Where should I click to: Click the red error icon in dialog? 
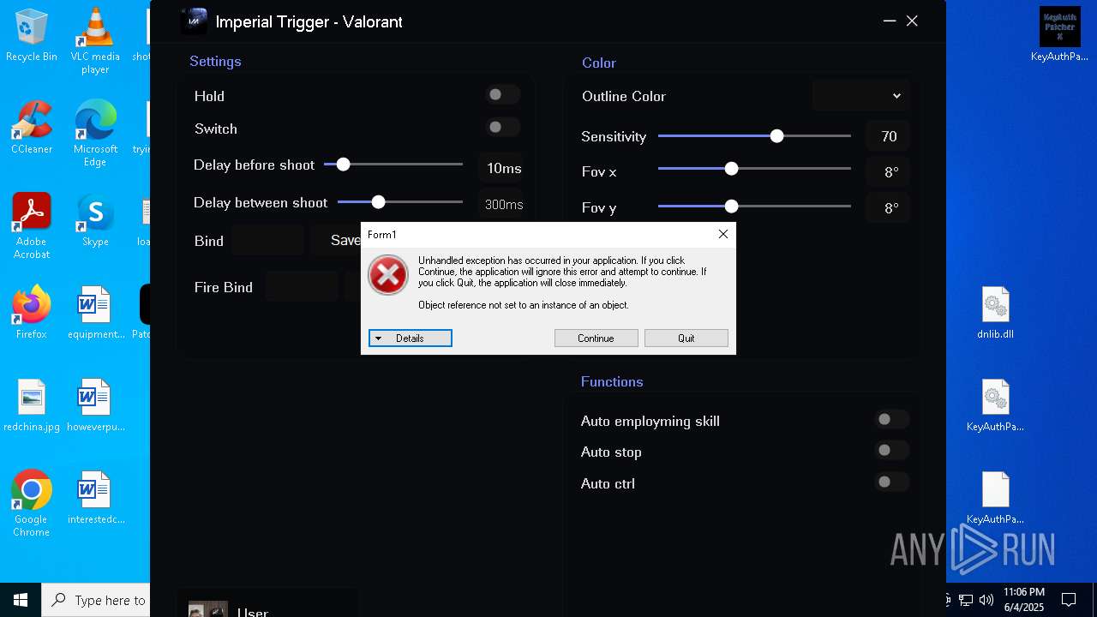(x=388, y=275)
